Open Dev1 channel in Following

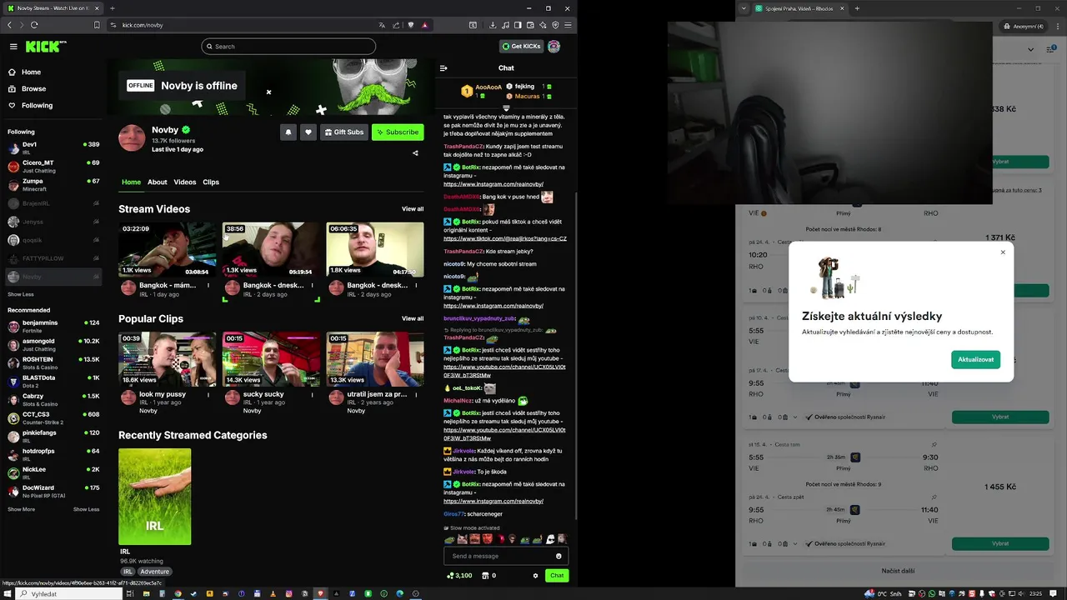click(53, 148)
